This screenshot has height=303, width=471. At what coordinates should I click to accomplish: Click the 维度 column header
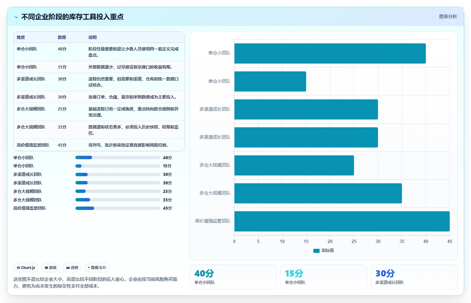click(x=21, y=37)
